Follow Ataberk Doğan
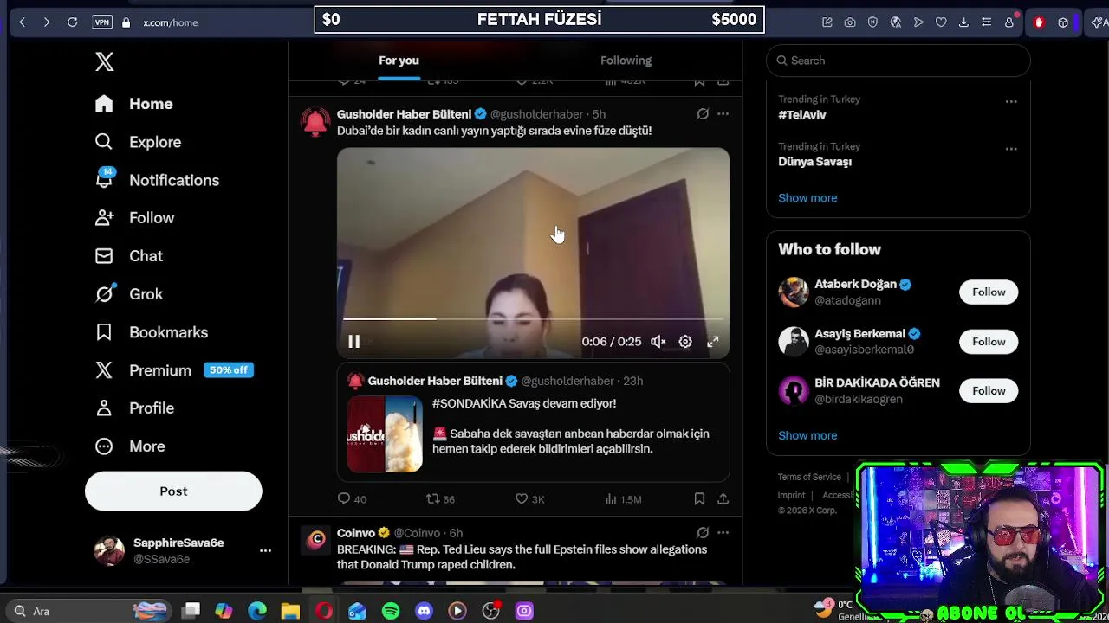1109x623 pixels. click(x=989, y=292)
